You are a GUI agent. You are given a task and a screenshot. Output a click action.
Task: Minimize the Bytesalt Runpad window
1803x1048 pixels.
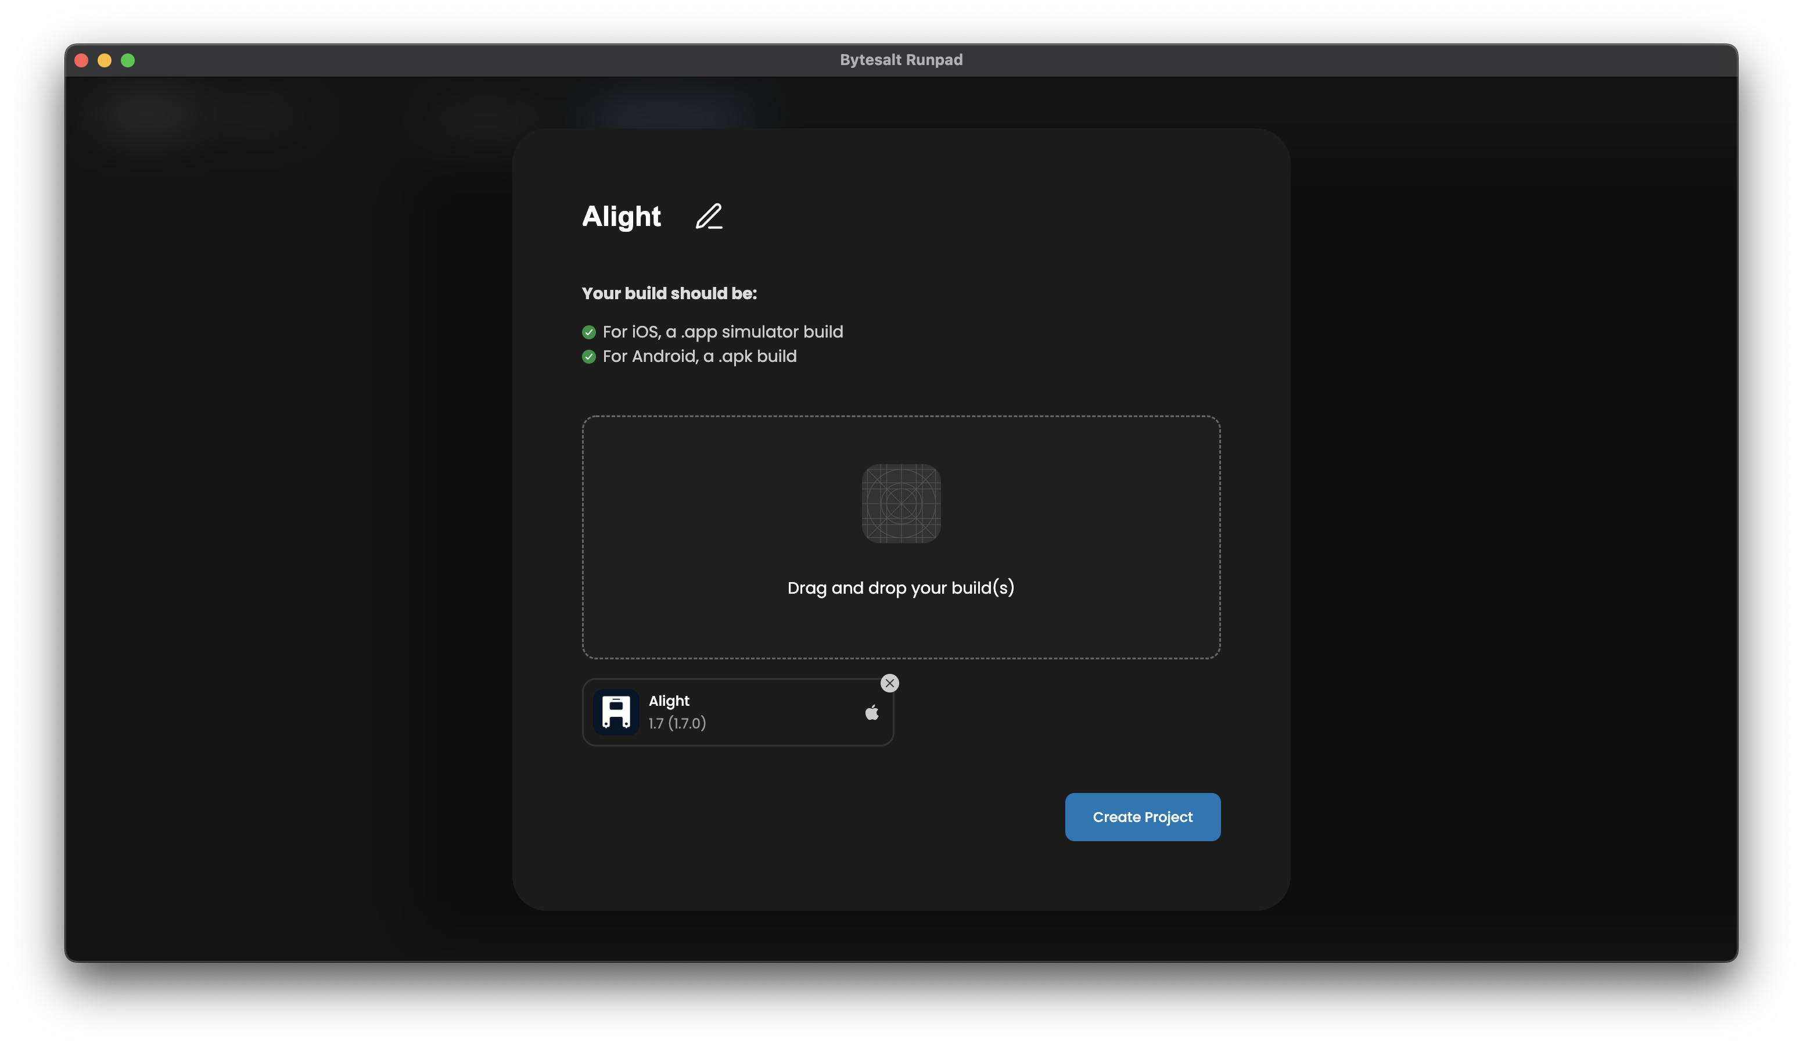click(105, 60)
